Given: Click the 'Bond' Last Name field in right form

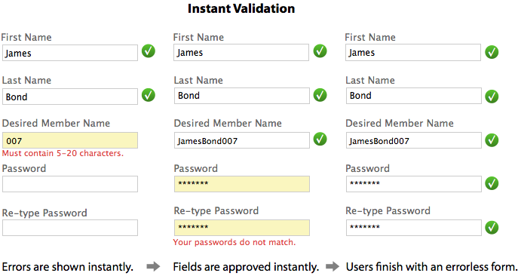Looking at the screenshot, I should click(x=414, y=96).
